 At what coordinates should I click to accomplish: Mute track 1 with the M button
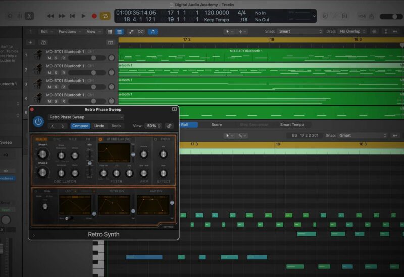(49, 58)
